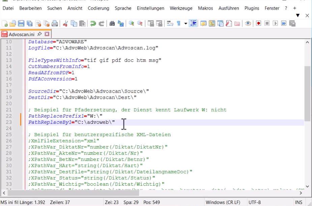Viewport: 312px width, 206px height.
Task: Open the Einstellungen menu
Action: point(151,8)
